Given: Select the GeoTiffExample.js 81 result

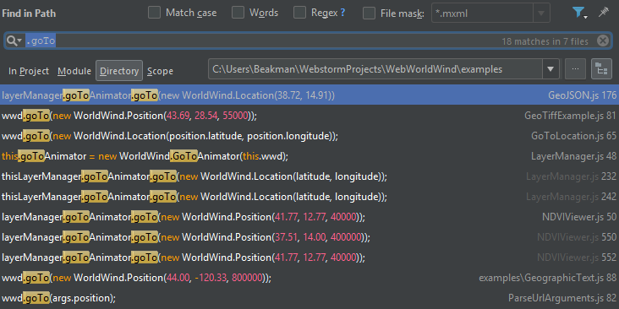Looking at the screenshot, I should coord(309,116).
